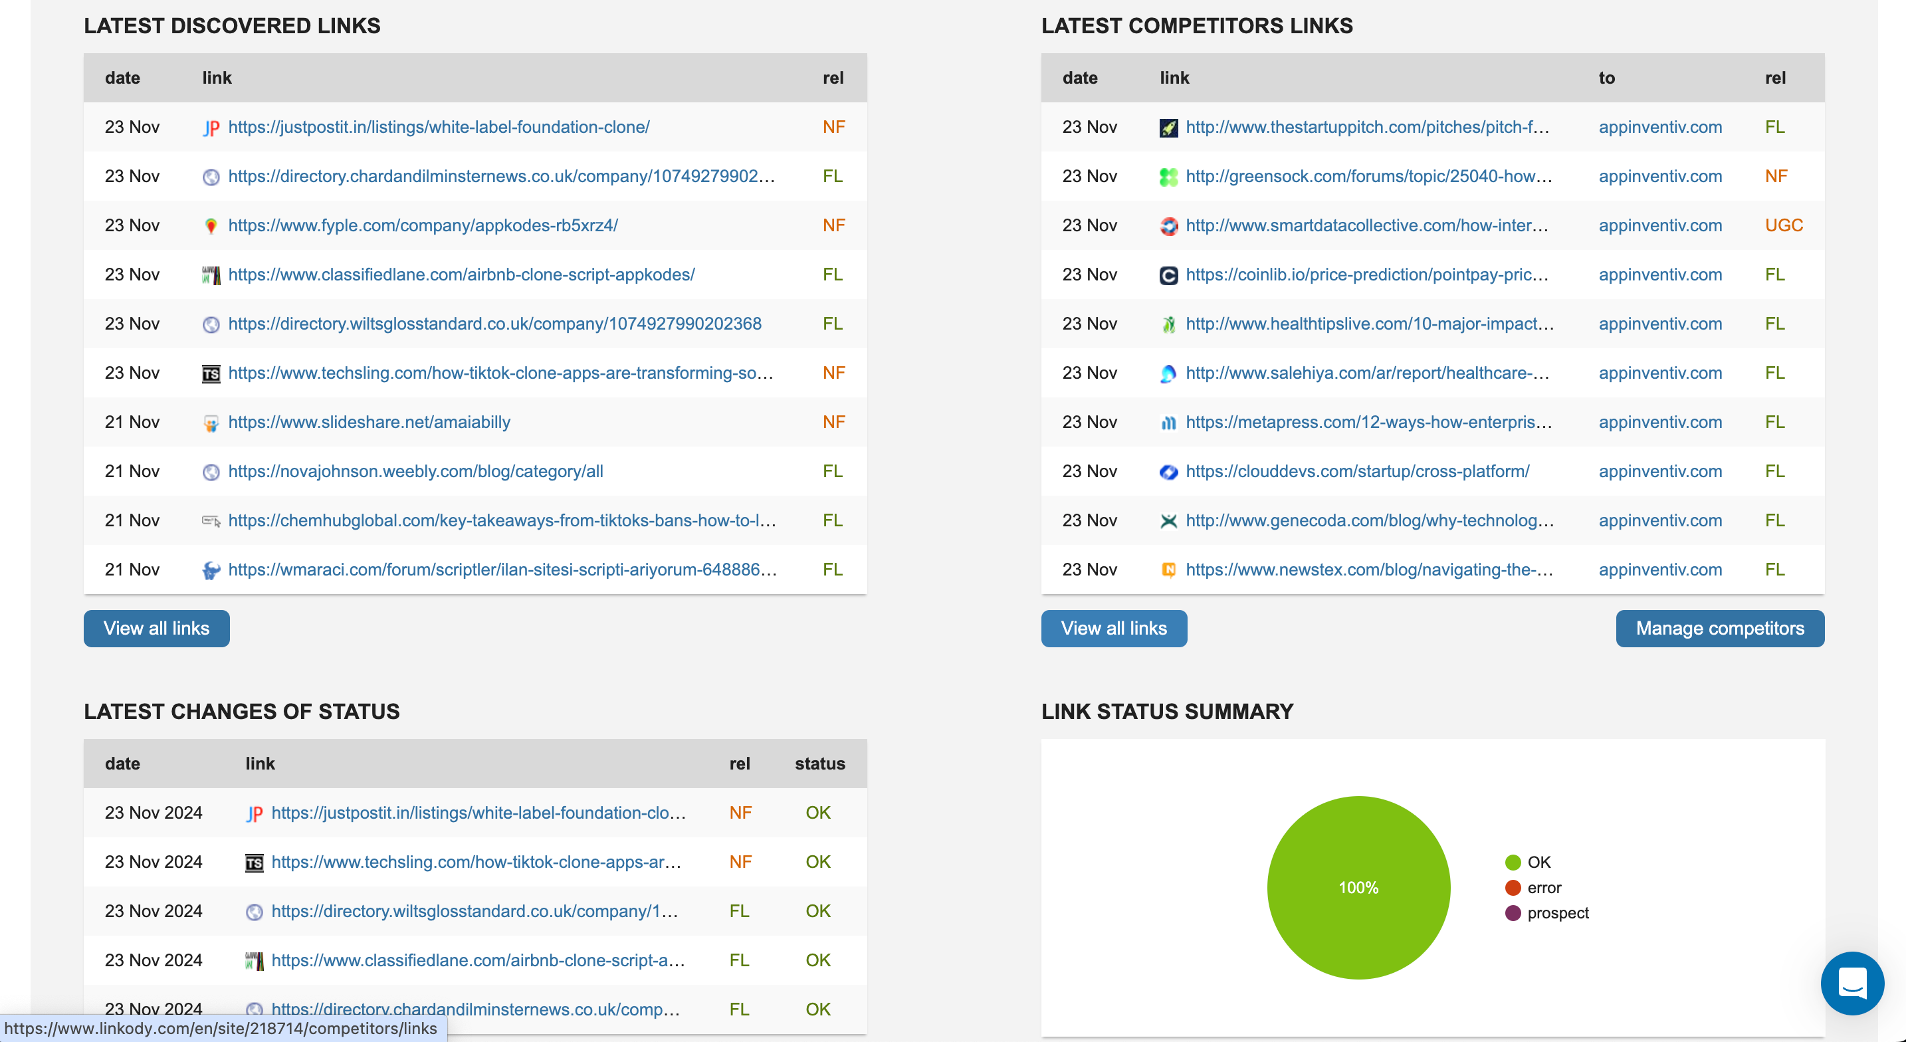Click the thestartuppitch.com rocket favicon
This screenshot has height=1042, width=1906.
1168,128
